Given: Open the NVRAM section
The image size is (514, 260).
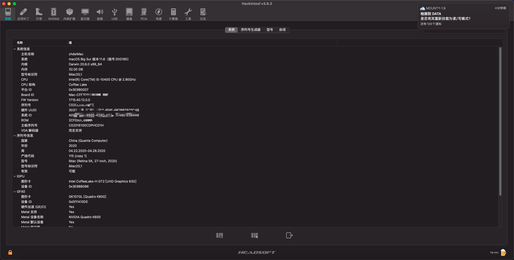Looking at the screenshot, I should pos(54,14).
